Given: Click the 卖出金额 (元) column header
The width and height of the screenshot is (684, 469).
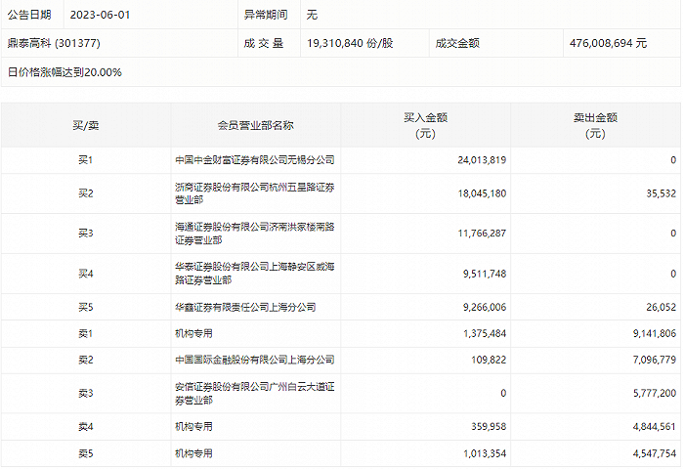Looking at the screenshot, I should point(595,126).
